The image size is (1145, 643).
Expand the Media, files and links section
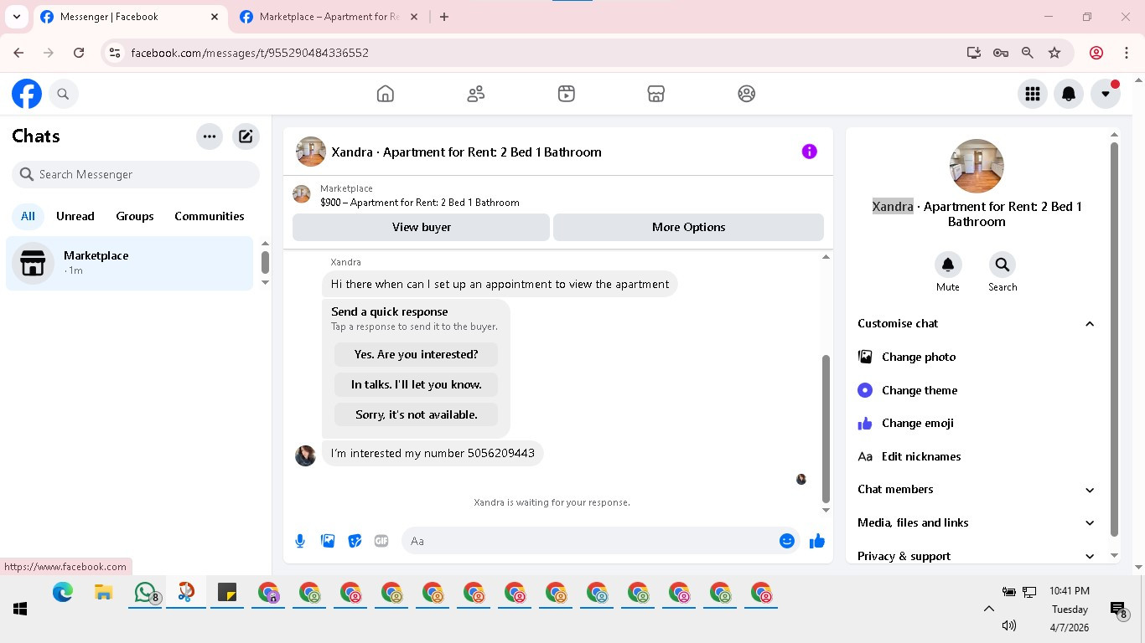(977, 522)
